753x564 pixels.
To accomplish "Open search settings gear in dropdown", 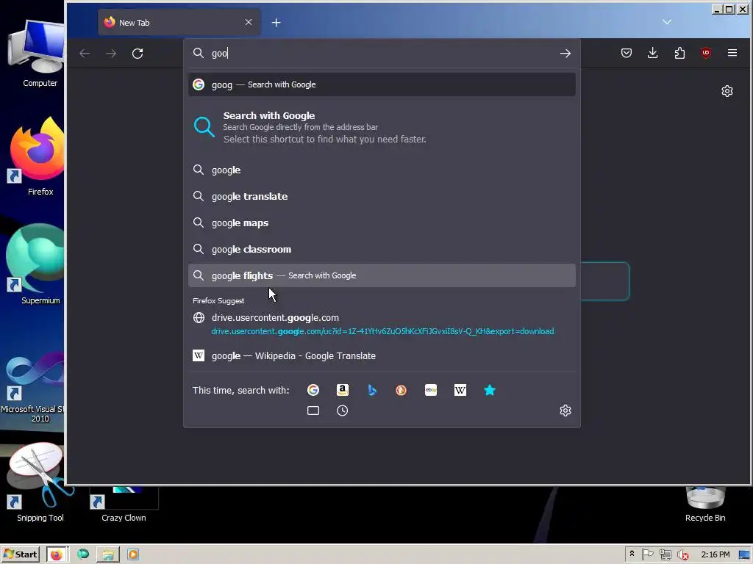I will point(565,411).
